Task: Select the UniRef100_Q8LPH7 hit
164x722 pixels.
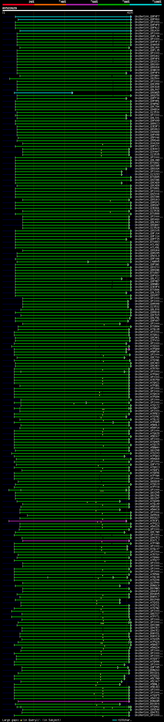Action: click(147, 90)
